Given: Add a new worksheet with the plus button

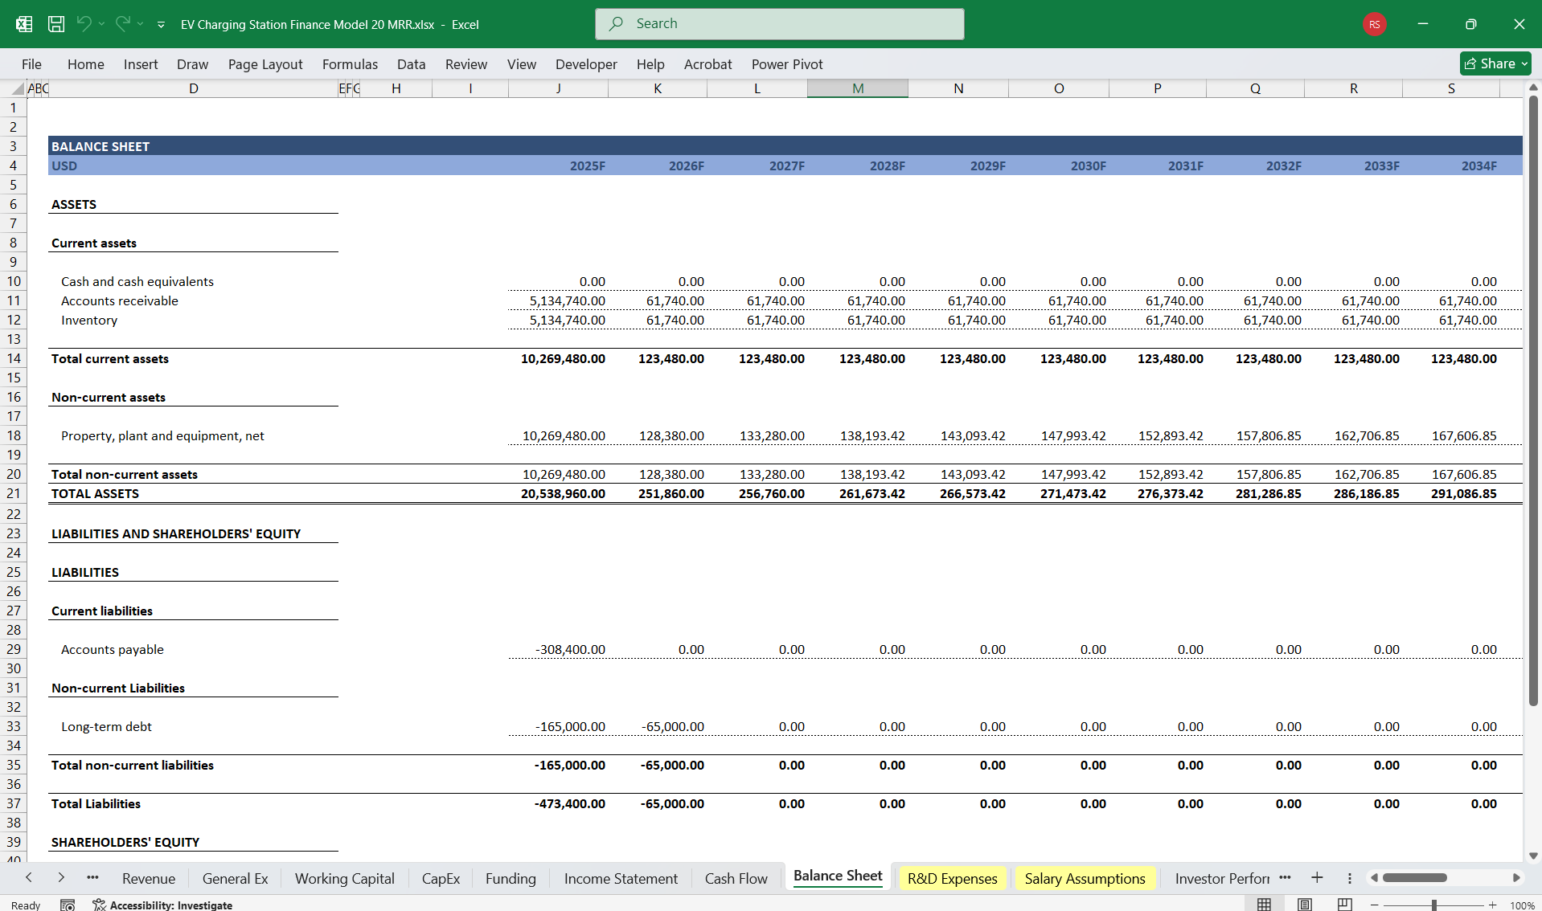Looking at the screenshot, I should pyautogui.click(x=1317, y=877).
